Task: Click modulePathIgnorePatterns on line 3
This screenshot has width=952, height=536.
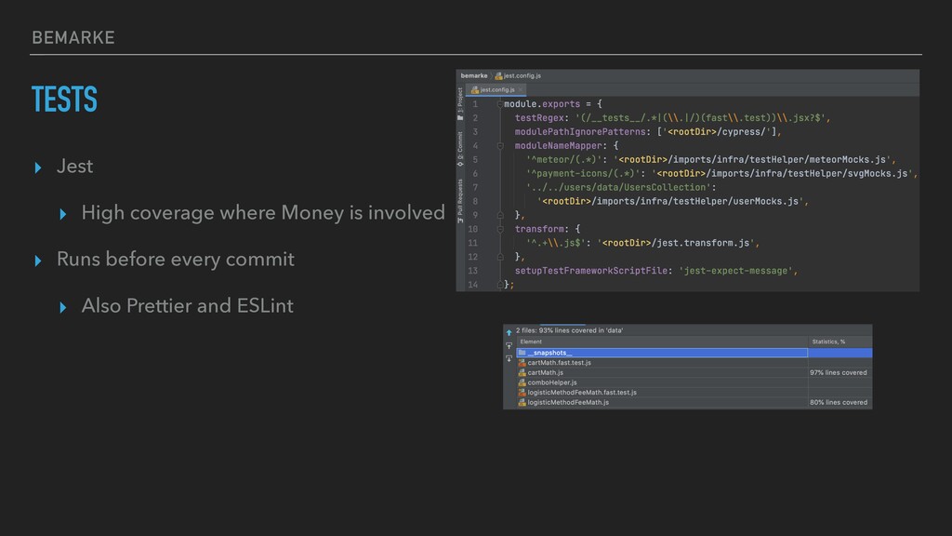Action: coord(580,132)
